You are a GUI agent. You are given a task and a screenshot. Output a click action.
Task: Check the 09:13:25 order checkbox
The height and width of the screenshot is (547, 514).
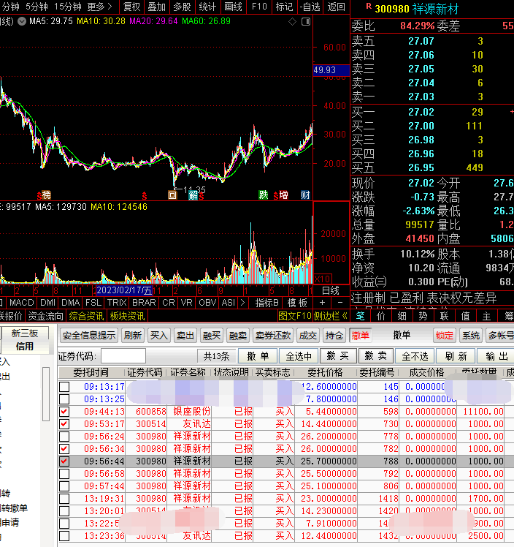pyautogui.click(x=64, y=399)
